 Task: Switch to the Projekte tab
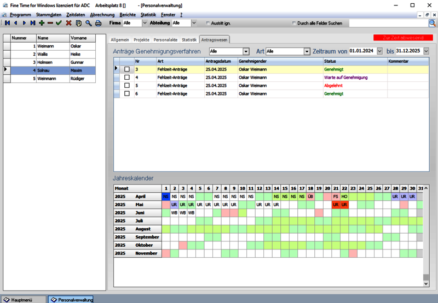point(141,40)
